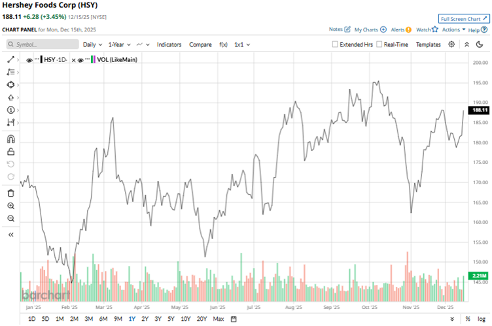Open the Alerts warning icon
Image resolution: width=492 pixels, height=326 pixels.
click(x=408, y=30)
